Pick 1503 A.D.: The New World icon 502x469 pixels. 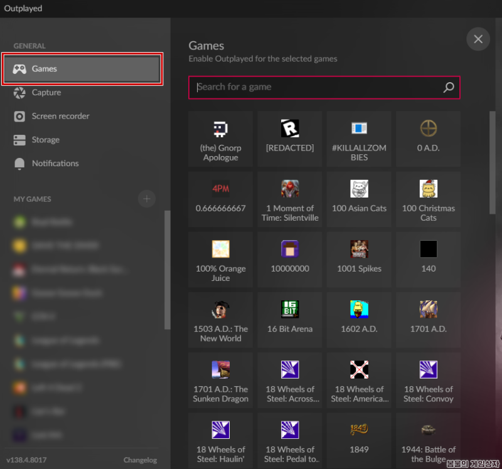click(221, 309)
